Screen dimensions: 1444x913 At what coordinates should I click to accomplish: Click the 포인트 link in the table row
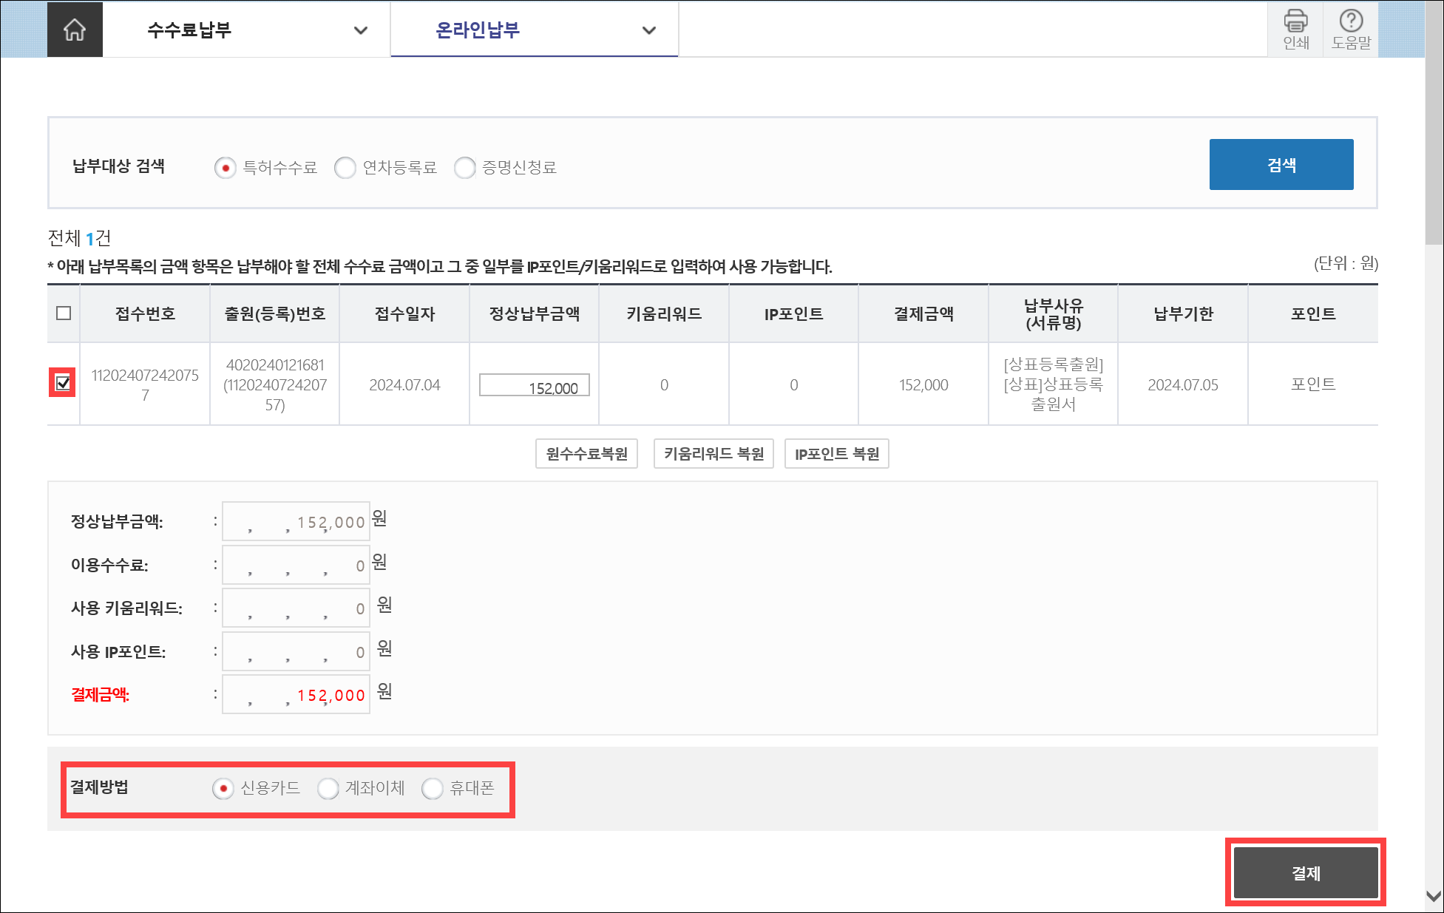pyautogui.click(x=1312, y=384)
